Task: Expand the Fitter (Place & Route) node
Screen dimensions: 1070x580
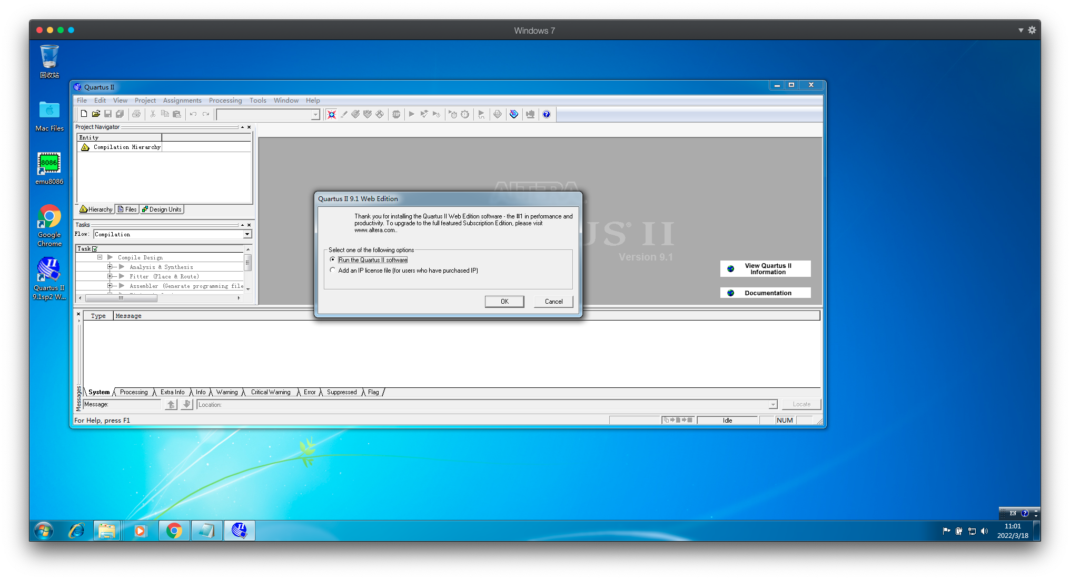Action: click(110, 276)
